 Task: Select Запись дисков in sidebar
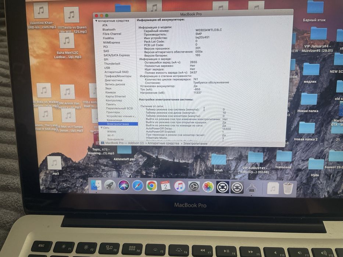coord(115,84)
